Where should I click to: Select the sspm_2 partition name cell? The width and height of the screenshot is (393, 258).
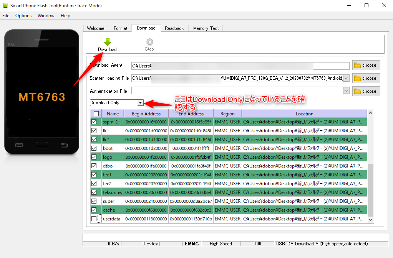[113, 122]
